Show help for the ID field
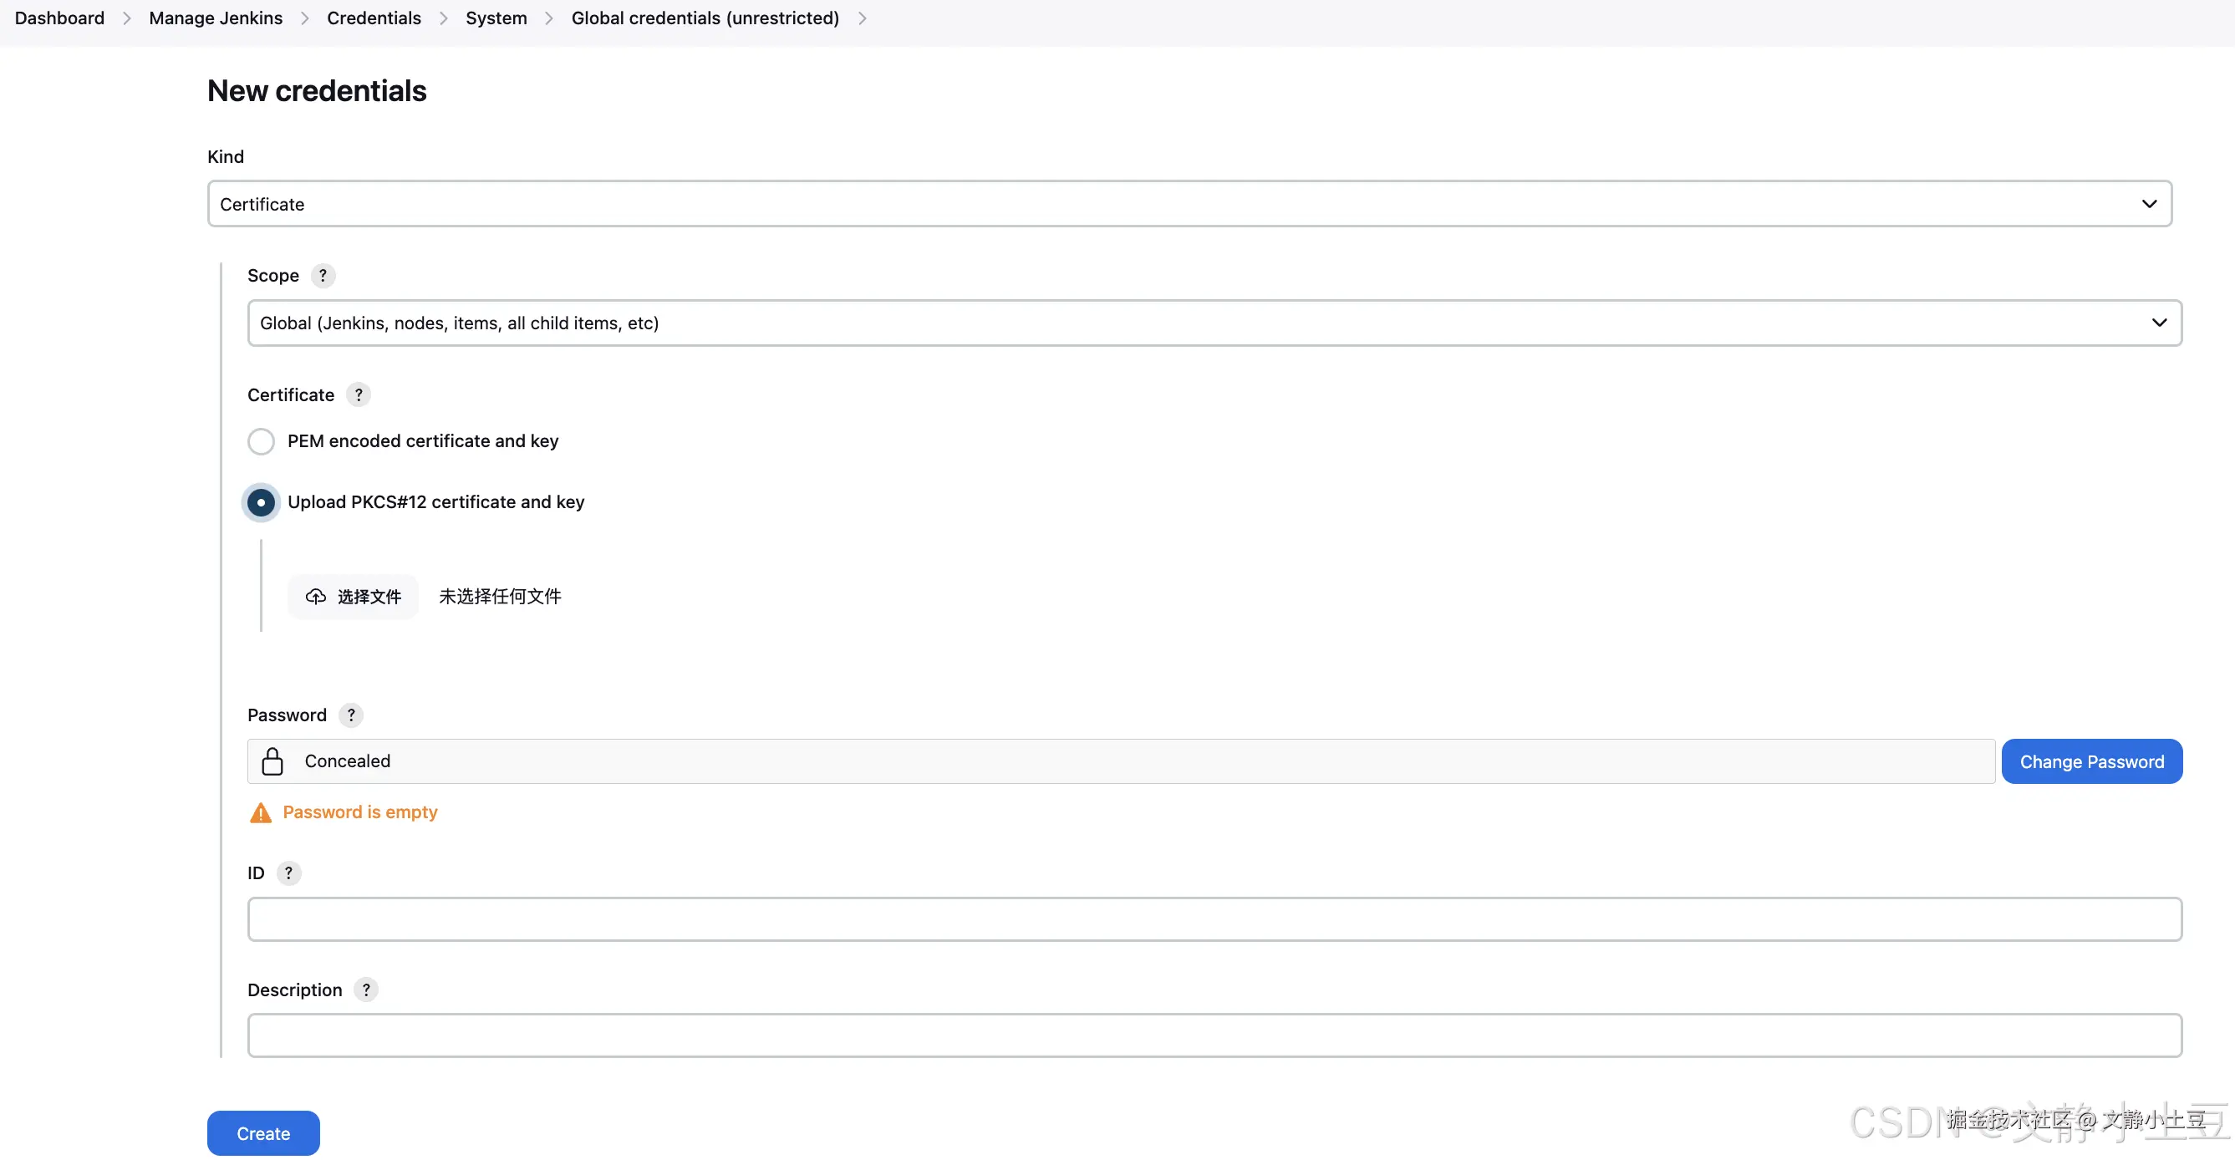Image resolution: width=2235 pixels, height=1160 pixels. 288,873
